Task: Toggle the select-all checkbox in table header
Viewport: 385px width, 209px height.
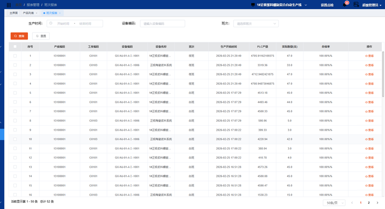Action: point(15,47)
